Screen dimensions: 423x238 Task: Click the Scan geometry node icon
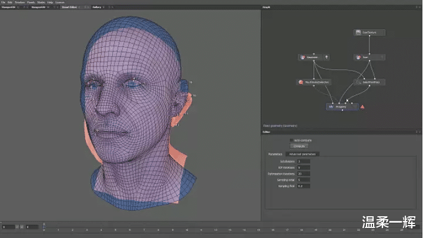358,58
